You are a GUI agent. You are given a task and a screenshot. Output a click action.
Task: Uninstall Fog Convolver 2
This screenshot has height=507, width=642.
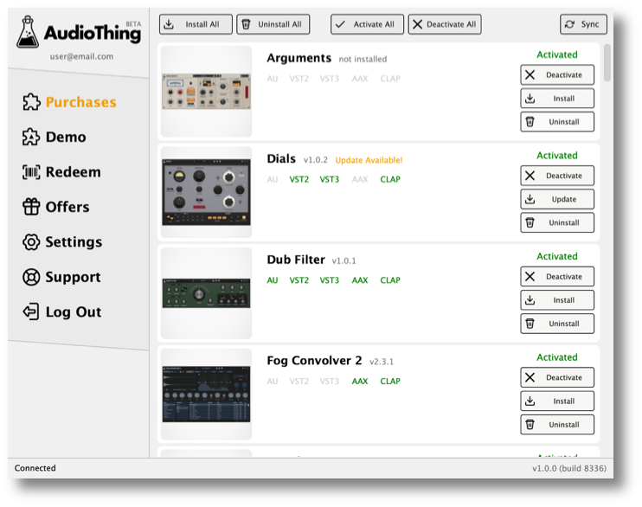point(557,424)
